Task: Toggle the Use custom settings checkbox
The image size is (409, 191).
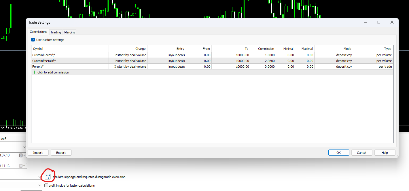Action: (x=33, y=40)
